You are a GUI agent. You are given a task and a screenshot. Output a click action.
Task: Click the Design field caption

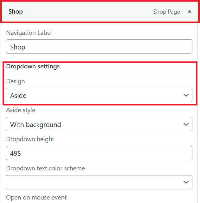click(x=16, y=81)
